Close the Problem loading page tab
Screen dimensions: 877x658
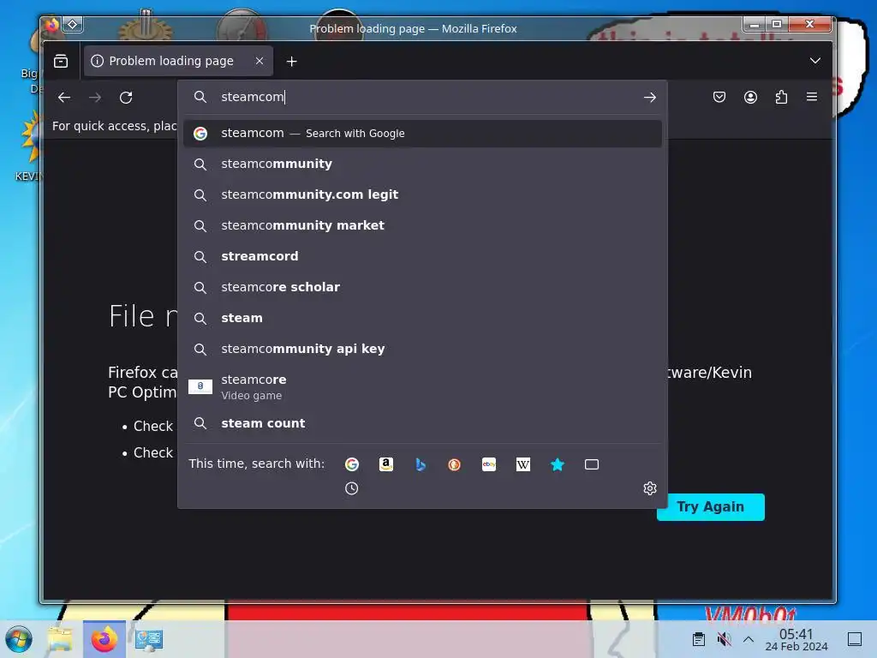click(260, 61)
